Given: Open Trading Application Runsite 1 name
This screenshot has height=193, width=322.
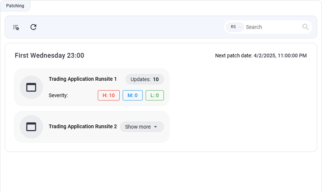Looking at the screenshot, I should pyautogui.click(x=83, y=79).
